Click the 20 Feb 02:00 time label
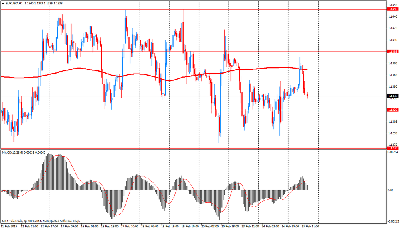Viewport: 399px width, 229px height. coord(210,227)
